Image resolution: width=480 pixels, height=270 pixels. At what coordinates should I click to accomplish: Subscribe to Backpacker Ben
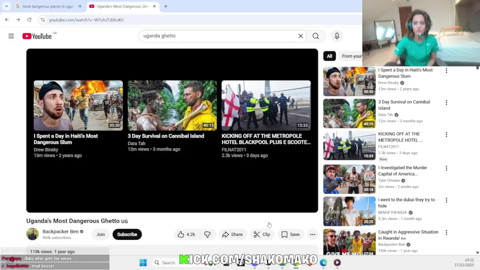click(127, 234)
